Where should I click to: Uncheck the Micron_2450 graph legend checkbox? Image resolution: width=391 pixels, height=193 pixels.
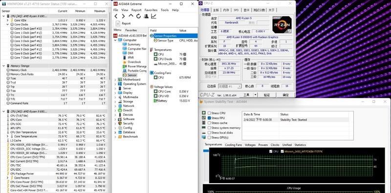coord(282,151)
